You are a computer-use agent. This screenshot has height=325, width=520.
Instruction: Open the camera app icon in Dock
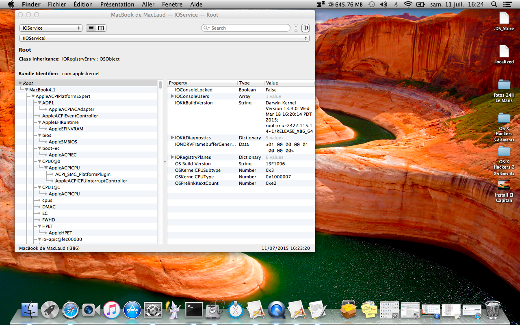tap(91, 310)
